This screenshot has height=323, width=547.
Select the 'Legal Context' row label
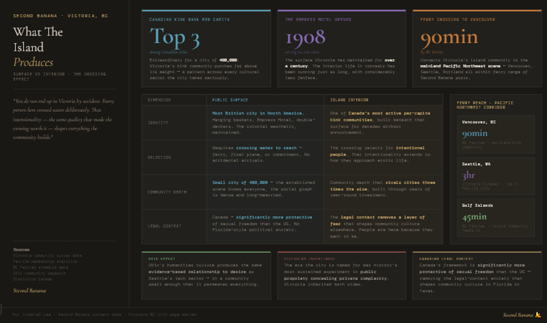pos(164,226)
